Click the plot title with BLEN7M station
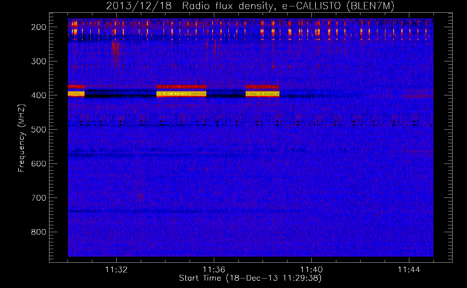This screenshot has width=467, height=288. [250, 6]
